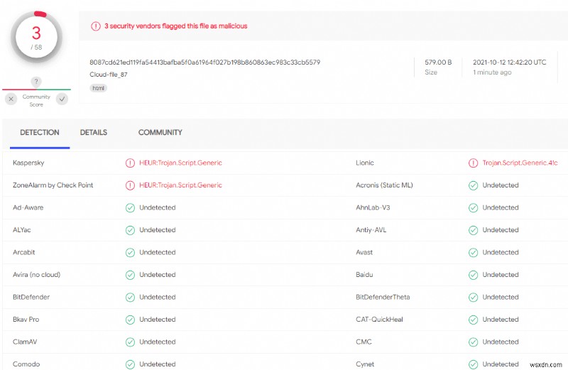Select the DETECTION tab
The width and height of the screenshot is (568, 370).
(39, 133)
